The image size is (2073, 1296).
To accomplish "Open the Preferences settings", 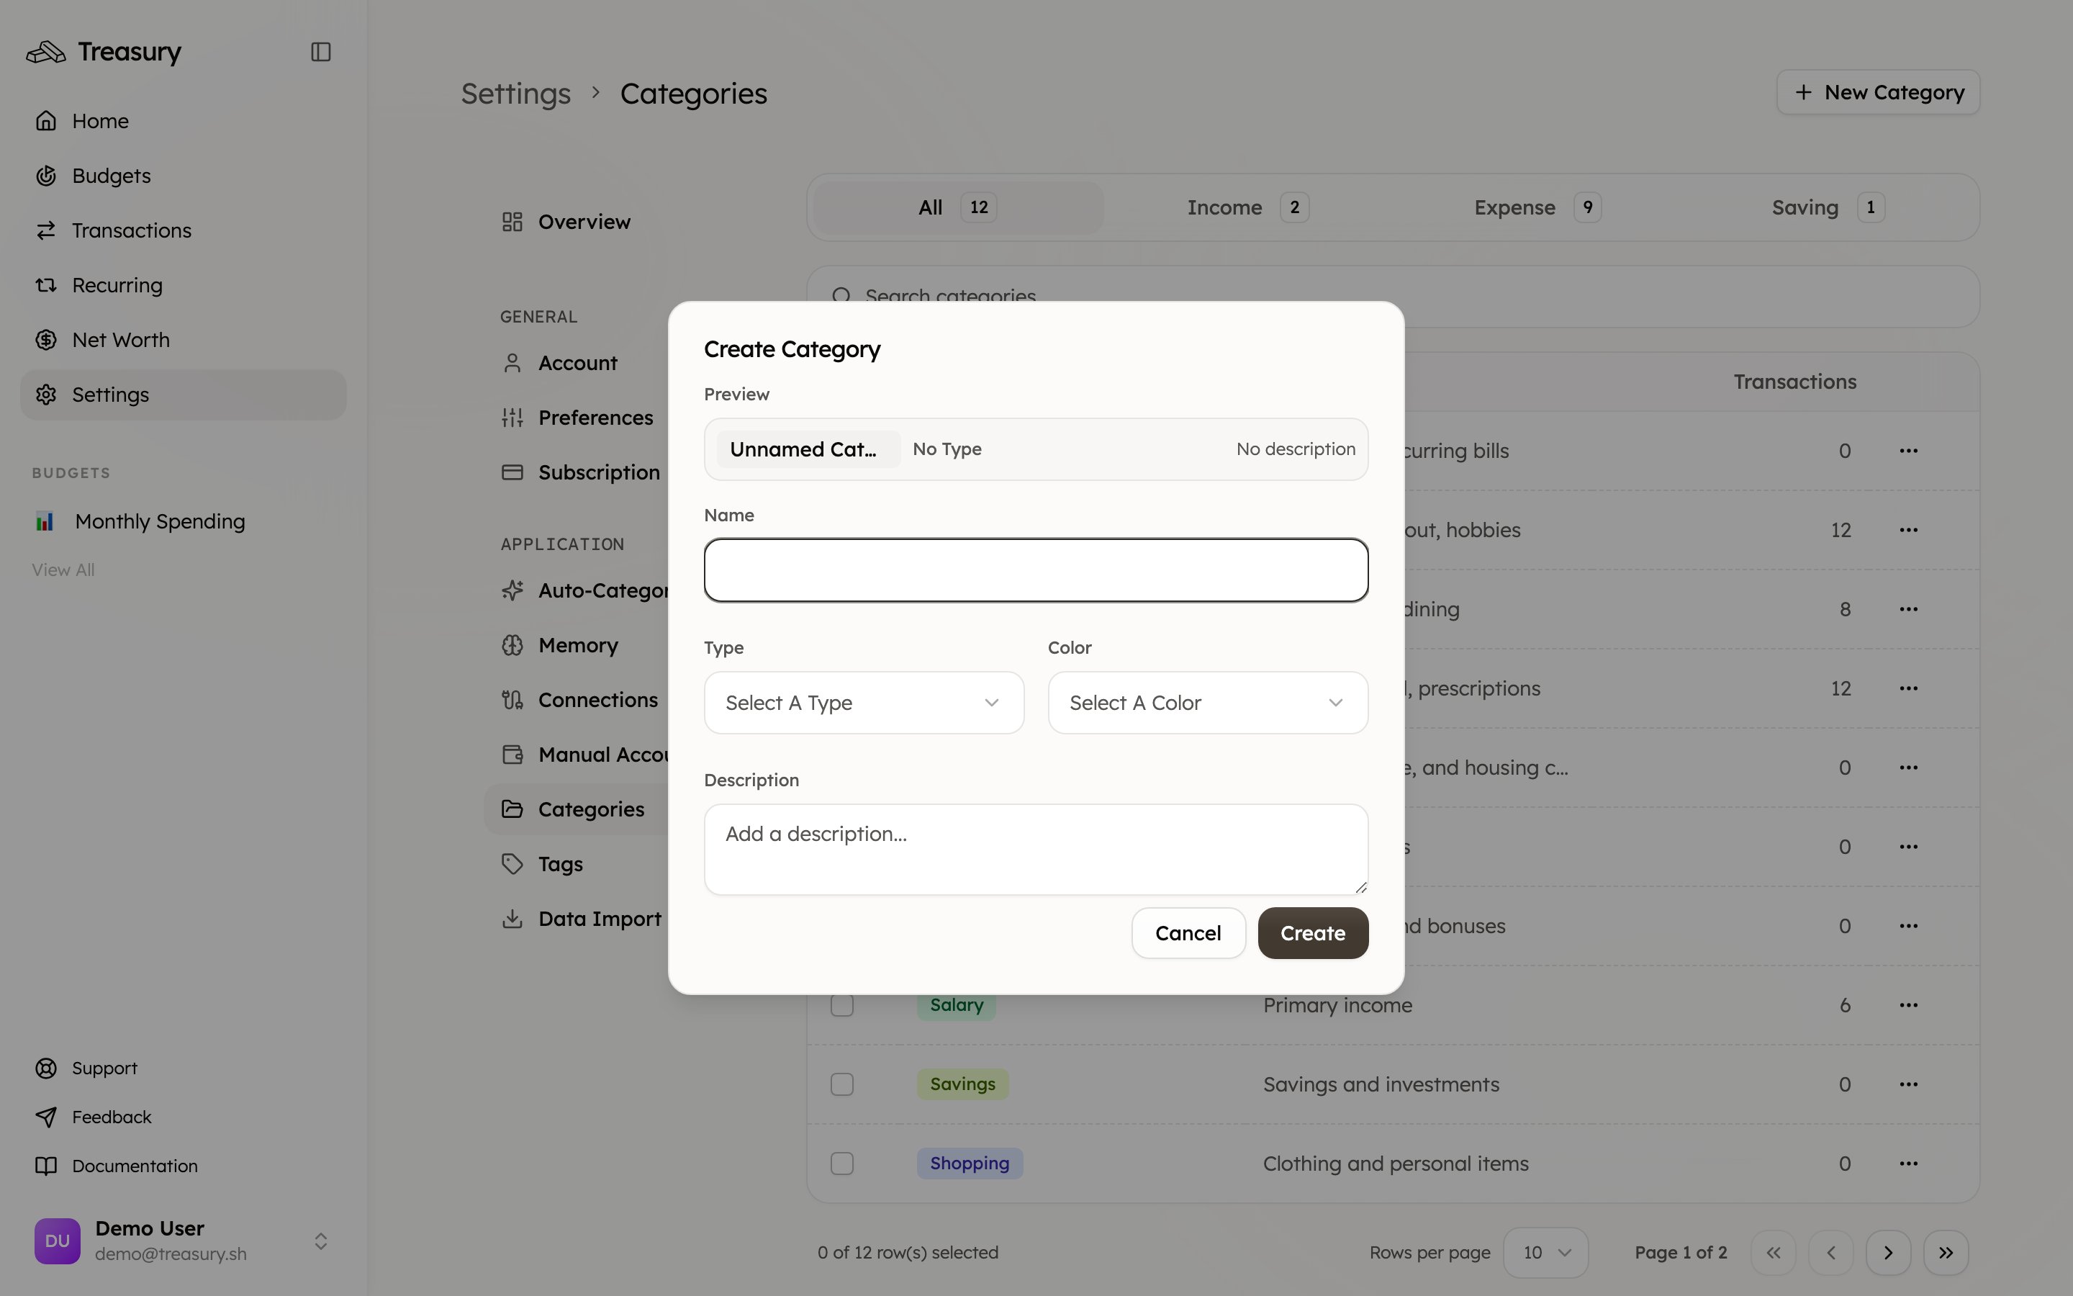I will [576, 418].
